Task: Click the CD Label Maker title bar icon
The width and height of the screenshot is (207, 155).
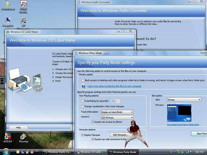Action: click(x=8, y=32)
